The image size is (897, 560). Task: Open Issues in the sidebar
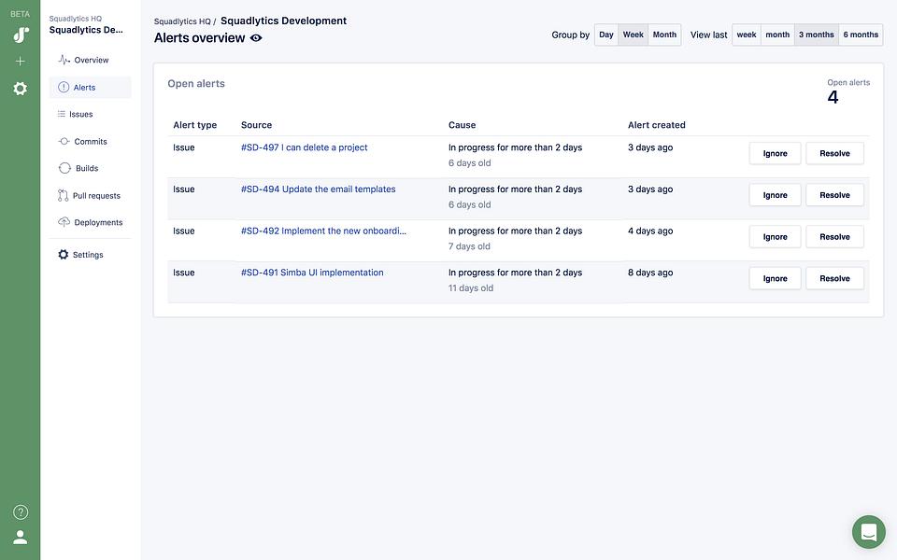coord(91,114)
